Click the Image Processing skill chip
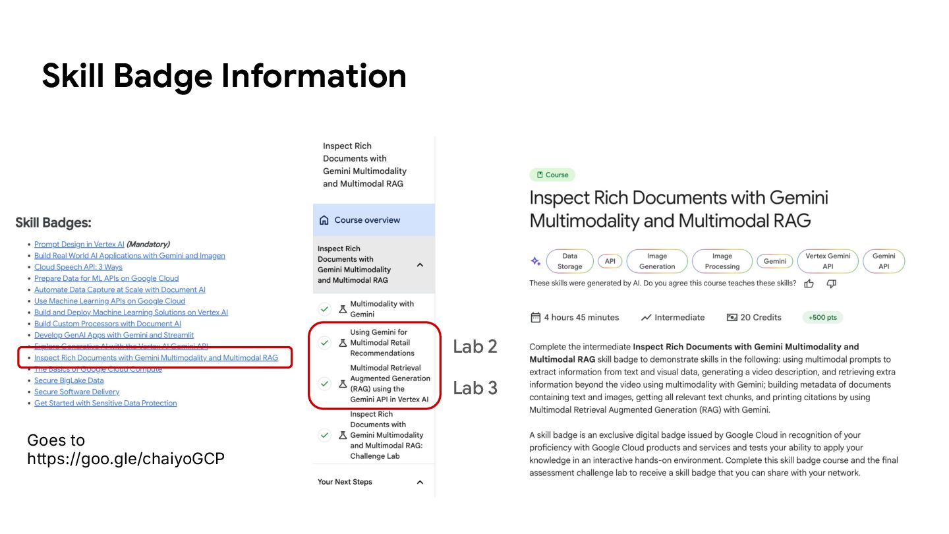 pos(722,261)
